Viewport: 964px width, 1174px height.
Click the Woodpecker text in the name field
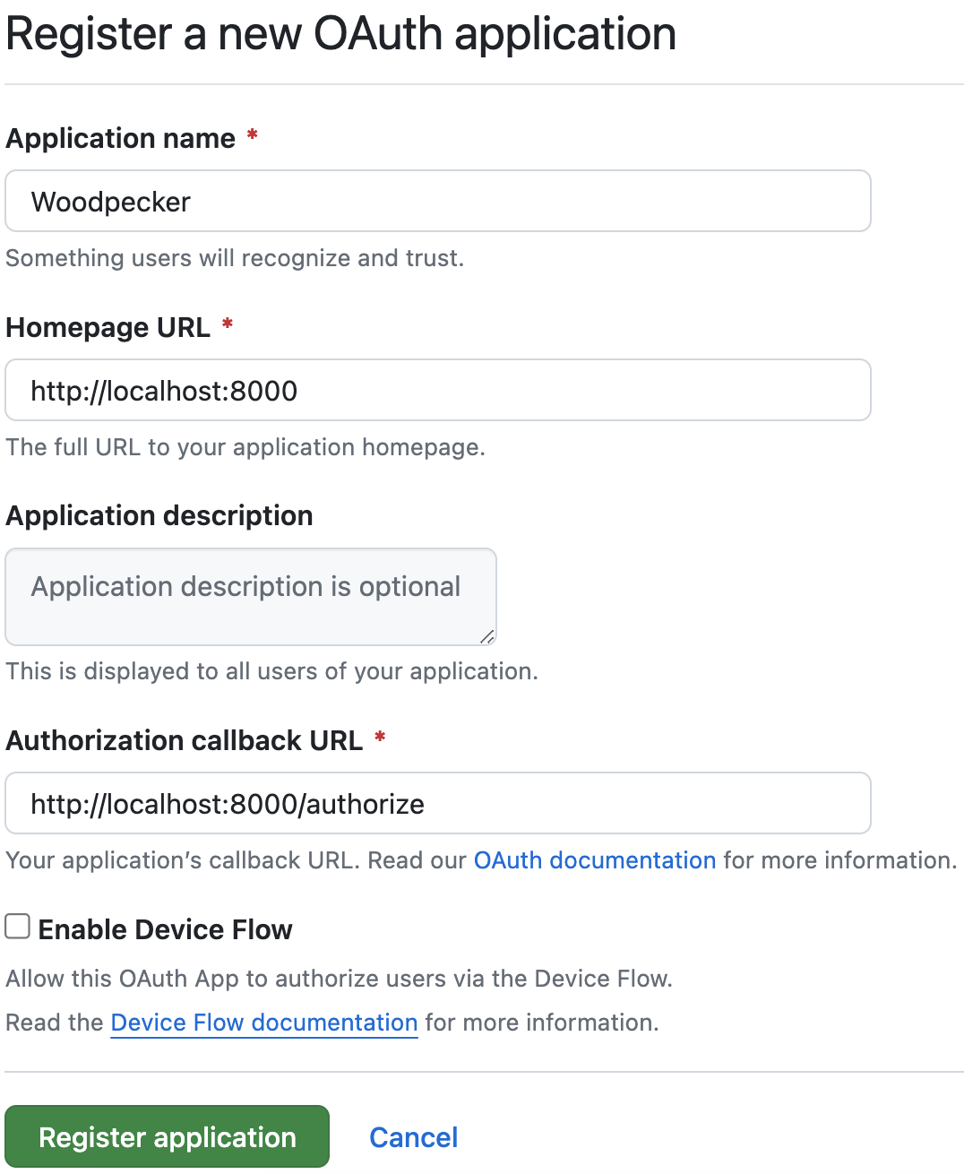click(x=110, y=201)
